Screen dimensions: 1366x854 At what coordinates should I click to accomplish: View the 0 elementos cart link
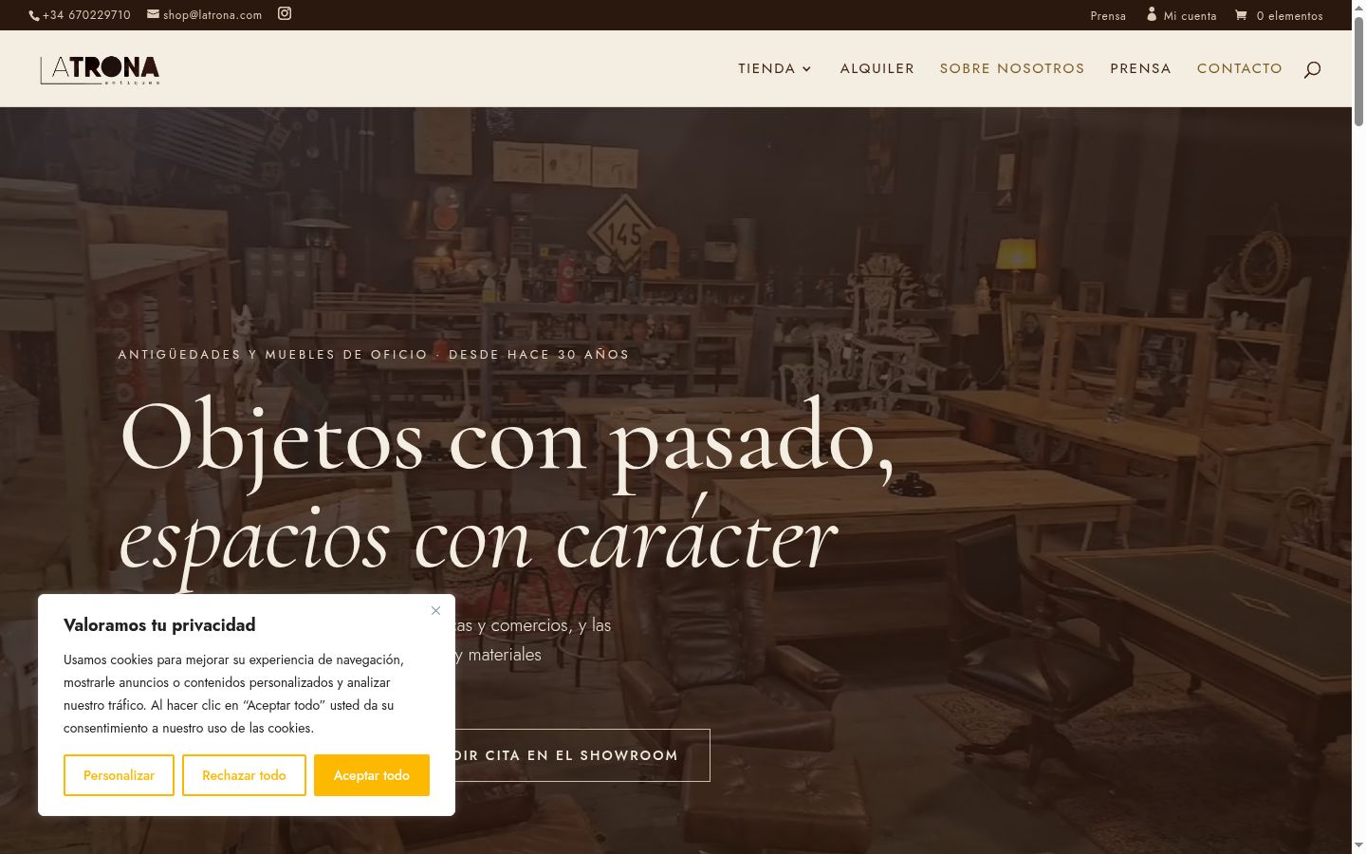(x=1289, y=16)
